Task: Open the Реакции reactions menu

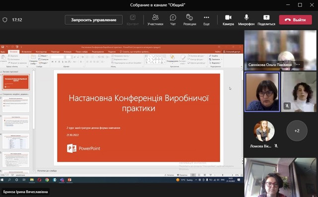Action: pos(190,20)
